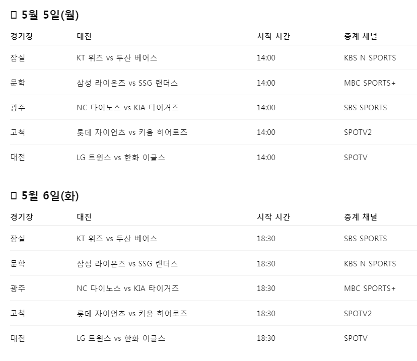The image size is (417, 361).
Task: Select the 5월 5일(월) date heading
Action: [x=50, y=15]
